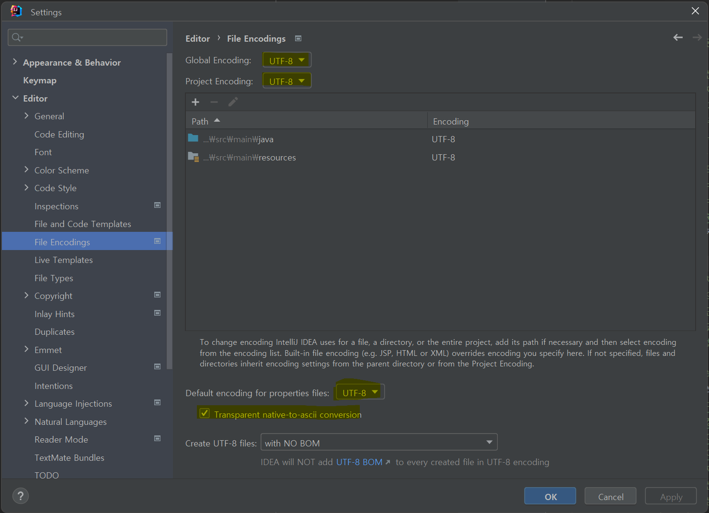
Task: Click the OK button
Action: (x=550, y=496)
